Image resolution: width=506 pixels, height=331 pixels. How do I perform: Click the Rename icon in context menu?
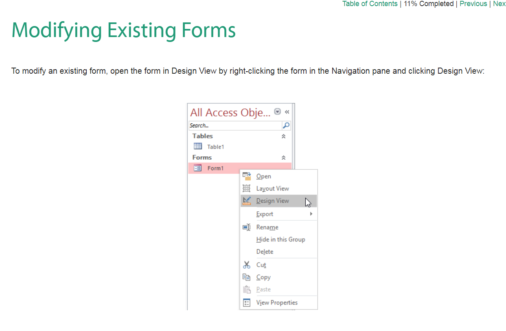point(247,227)
